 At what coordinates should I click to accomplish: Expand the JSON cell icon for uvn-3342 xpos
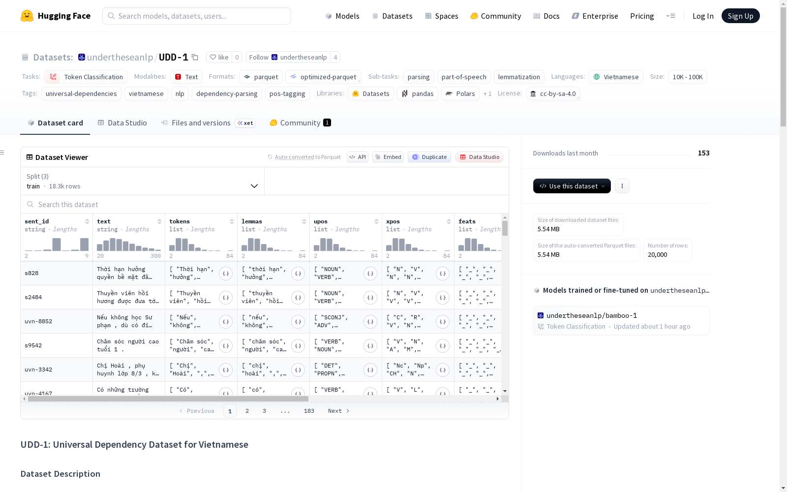[x=443, y=370]
